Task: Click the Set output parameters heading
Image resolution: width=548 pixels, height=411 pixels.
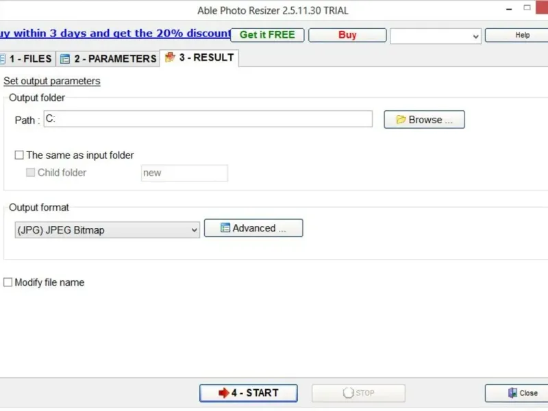Action: (52, 81)
